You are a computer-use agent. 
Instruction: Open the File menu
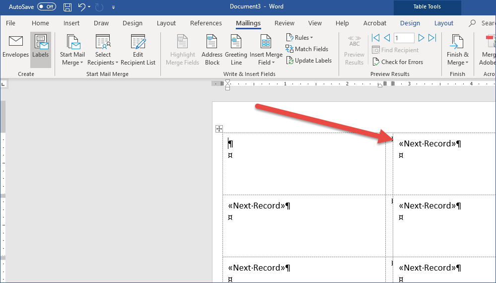tap(10, 23)
